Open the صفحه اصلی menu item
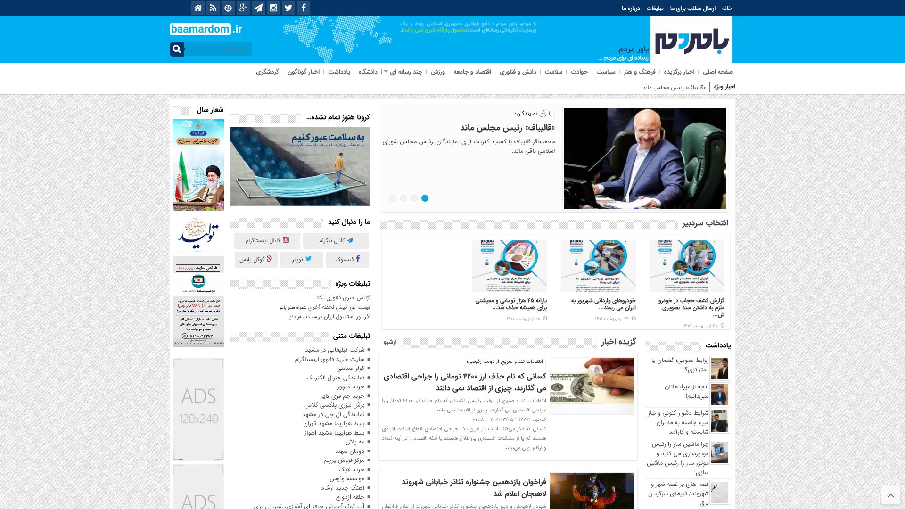 point(718,72)
